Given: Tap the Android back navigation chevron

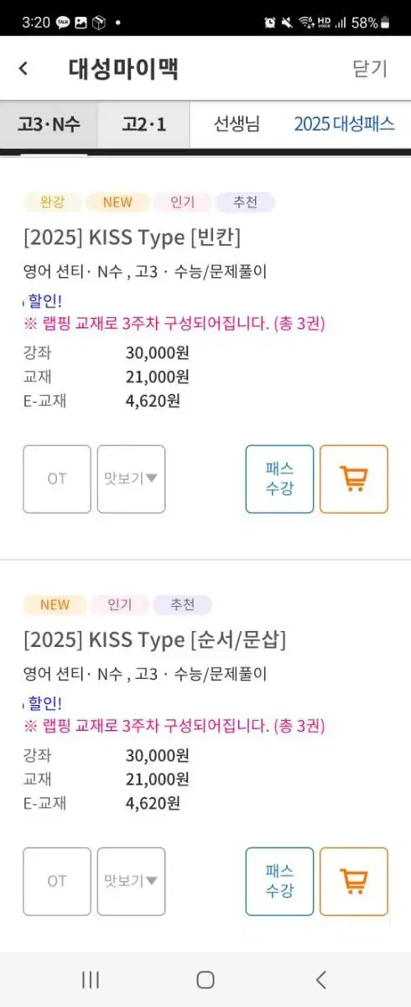Looking at the screenshot, I should pyautogui.click(x=320, y=979).
